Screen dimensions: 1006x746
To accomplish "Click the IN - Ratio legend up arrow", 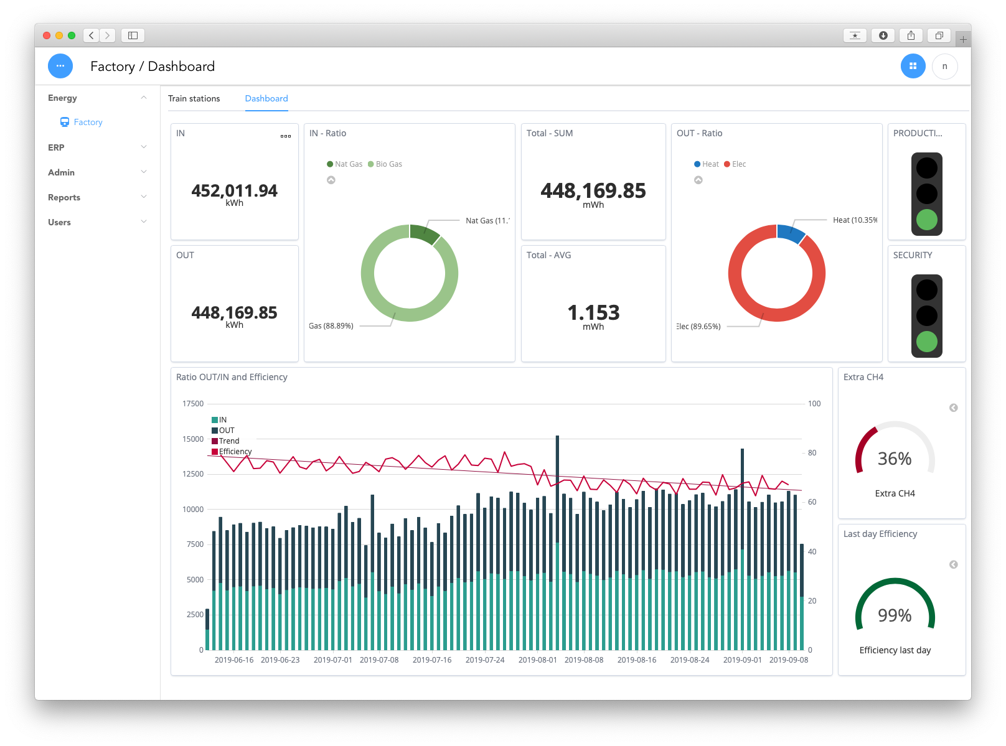I will click(x=331, y=180).
